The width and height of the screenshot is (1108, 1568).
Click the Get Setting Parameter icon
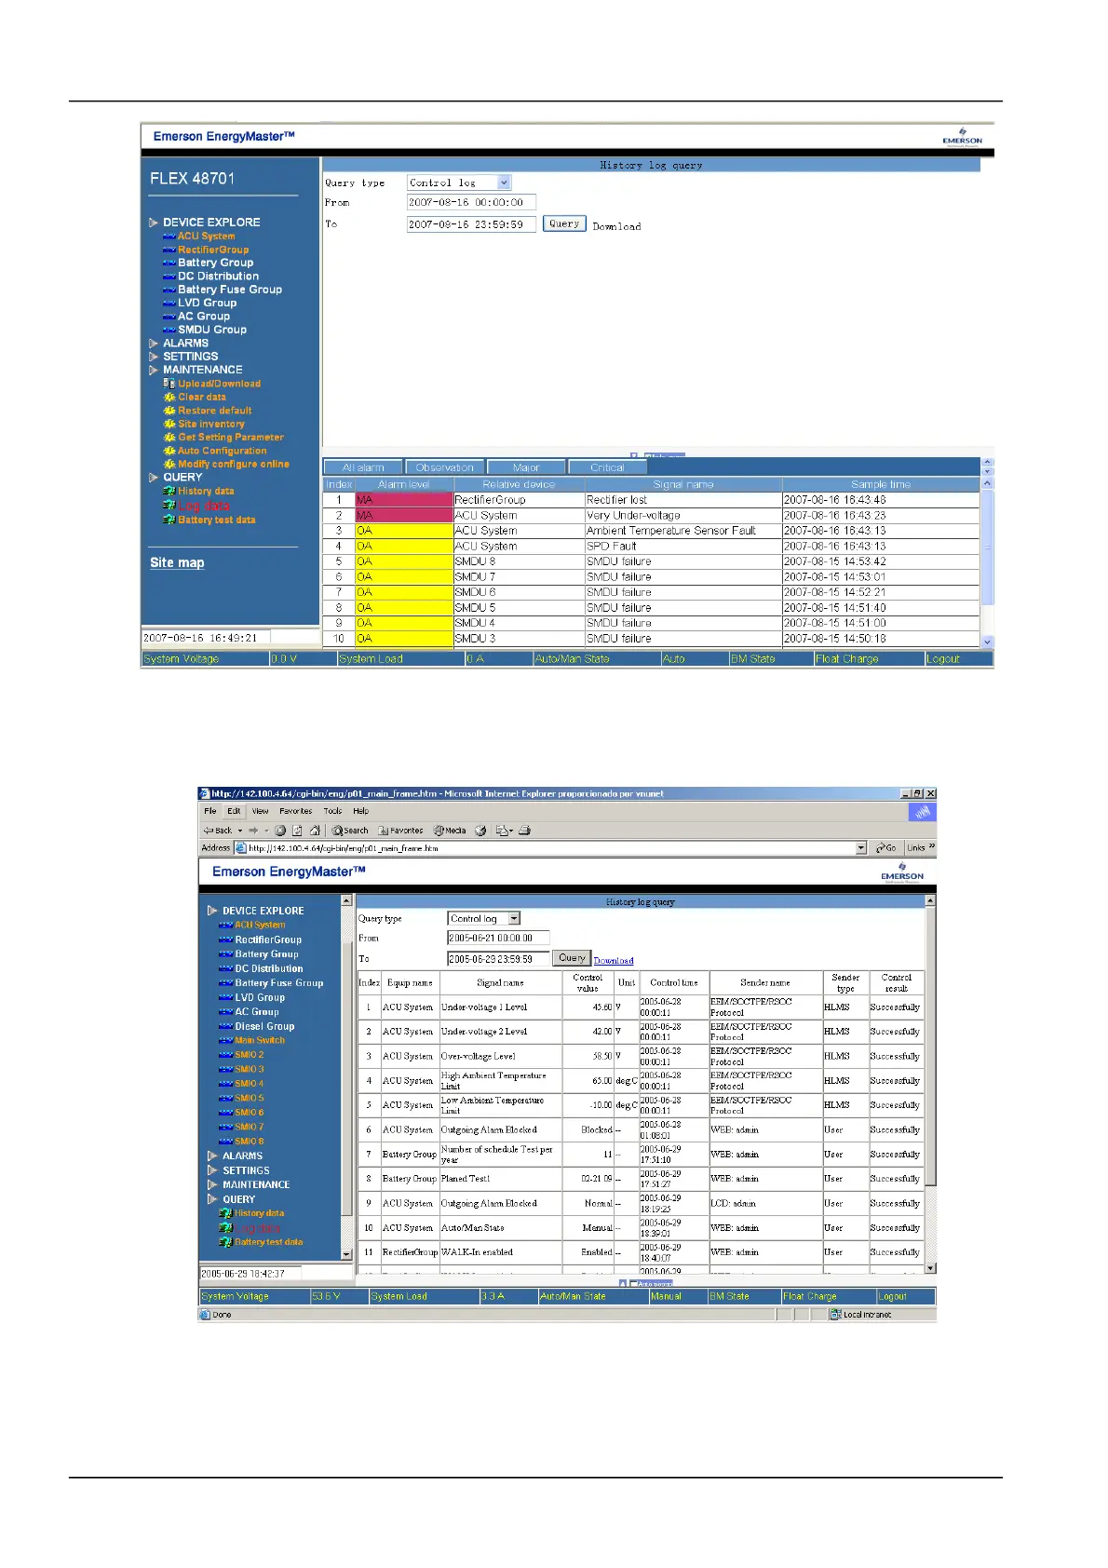point(169,438)
